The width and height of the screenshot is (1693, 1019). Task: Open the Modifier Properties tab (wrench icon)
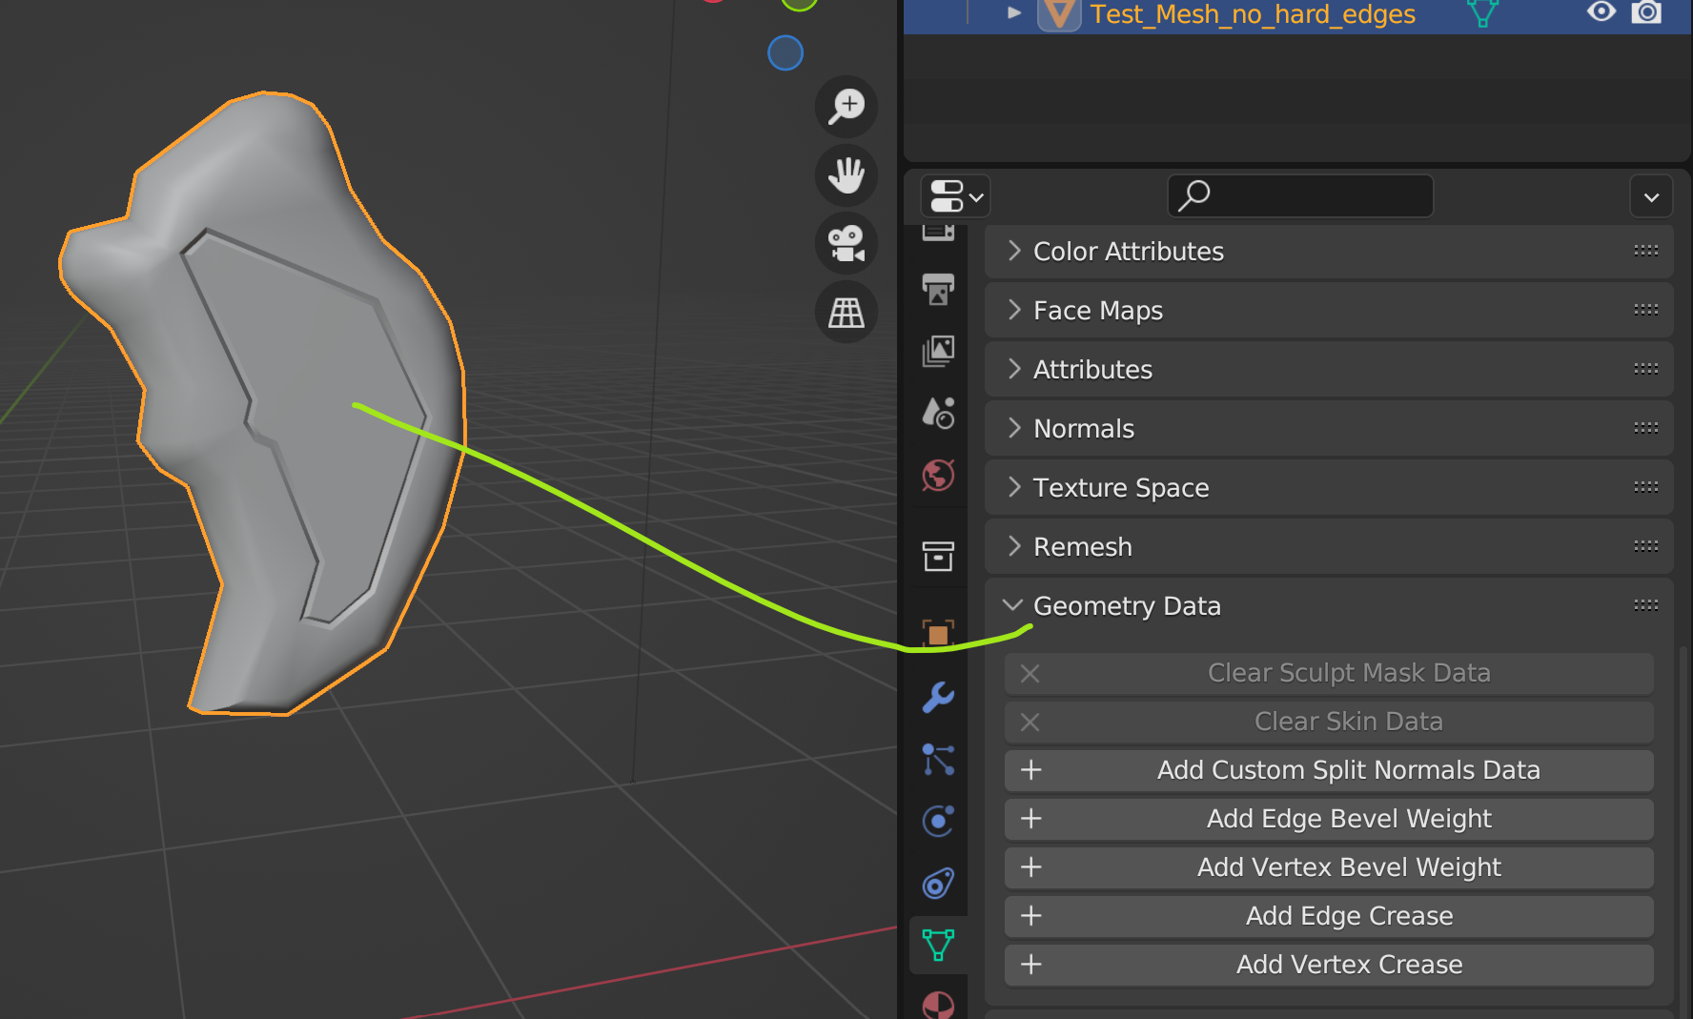coord(939,699)
